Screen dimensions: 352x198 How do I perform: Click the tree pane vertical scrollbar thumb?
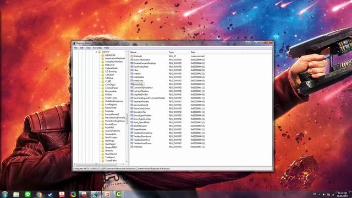(x=127, y=118)
